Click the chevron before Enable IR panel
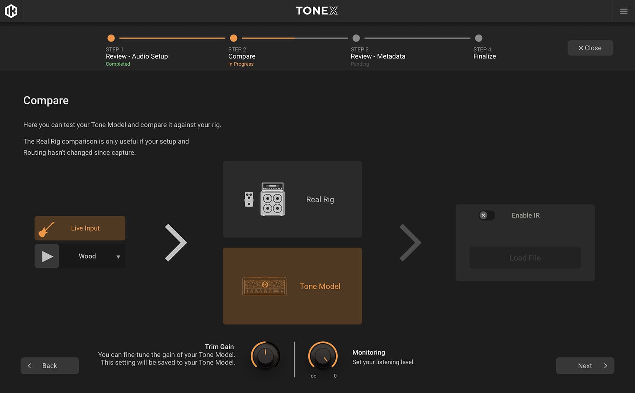Image resolution: width=635 pixels, height=393 pixels. (x=411, y=242)
